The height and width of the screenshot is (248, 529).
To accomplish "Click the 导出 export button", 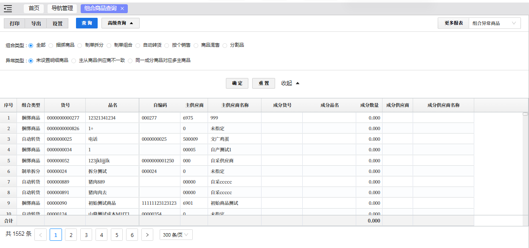I will click(x=36, y=23).
